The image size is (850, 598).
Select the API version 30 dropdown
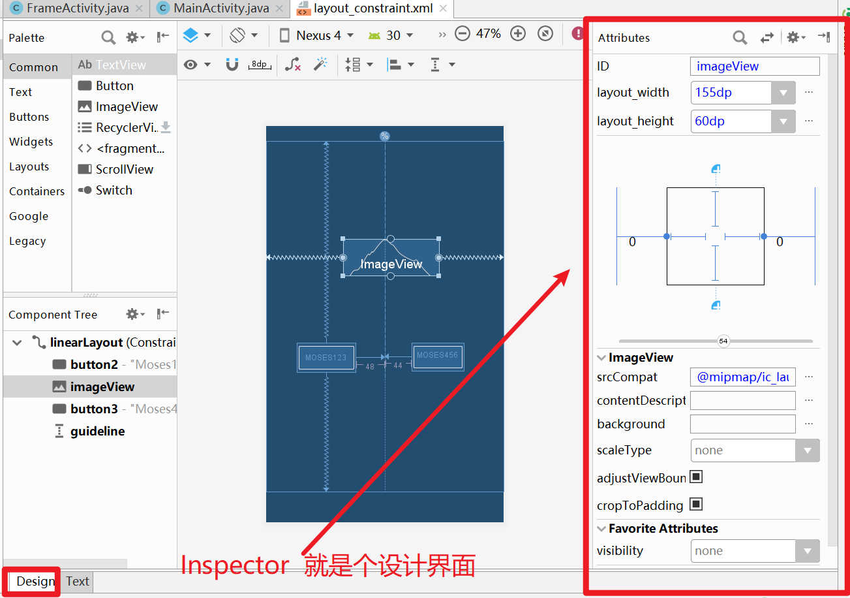(391, 35)
